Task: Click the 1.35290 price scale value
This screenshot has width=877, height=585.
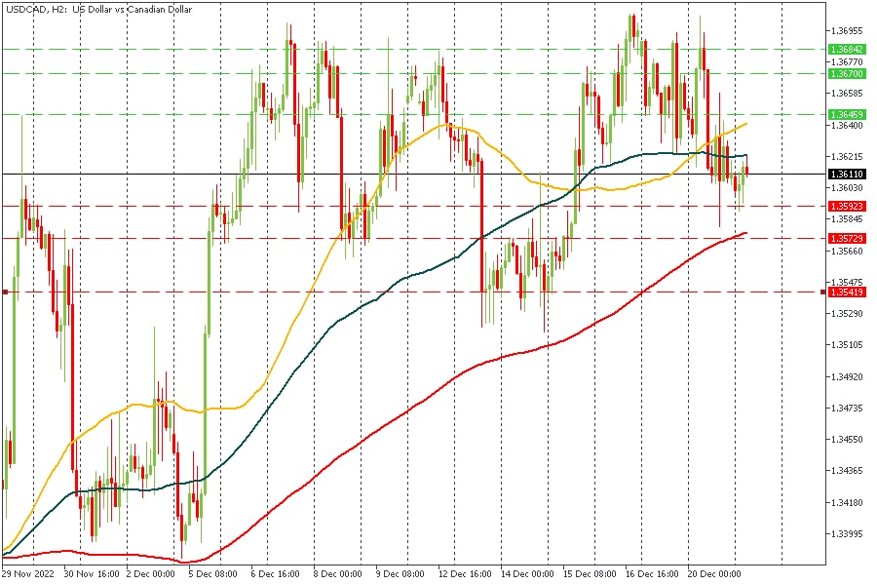Action: (x=847, y=314)
